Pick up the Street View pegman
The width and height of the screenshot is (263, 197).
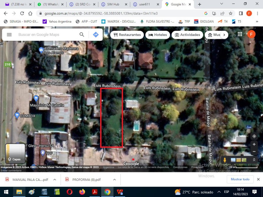point(225,160)
